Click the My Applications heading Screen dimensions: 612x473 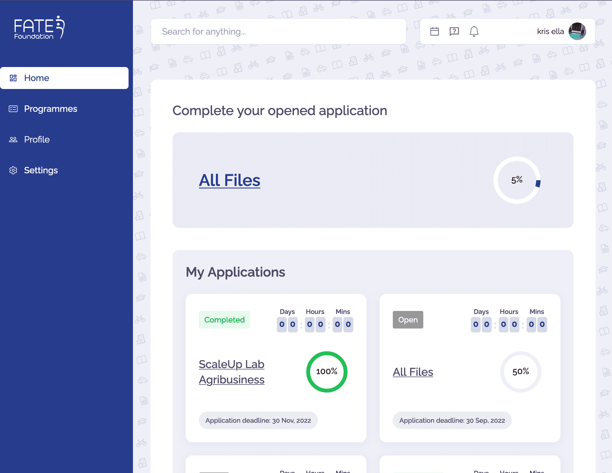click(x=235, y=272)
